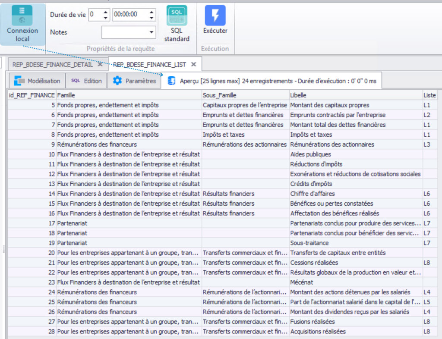This screenshot has width=442, height=339.
Task: Select Famille cell in row 23
Action: (x=129, y=282)
